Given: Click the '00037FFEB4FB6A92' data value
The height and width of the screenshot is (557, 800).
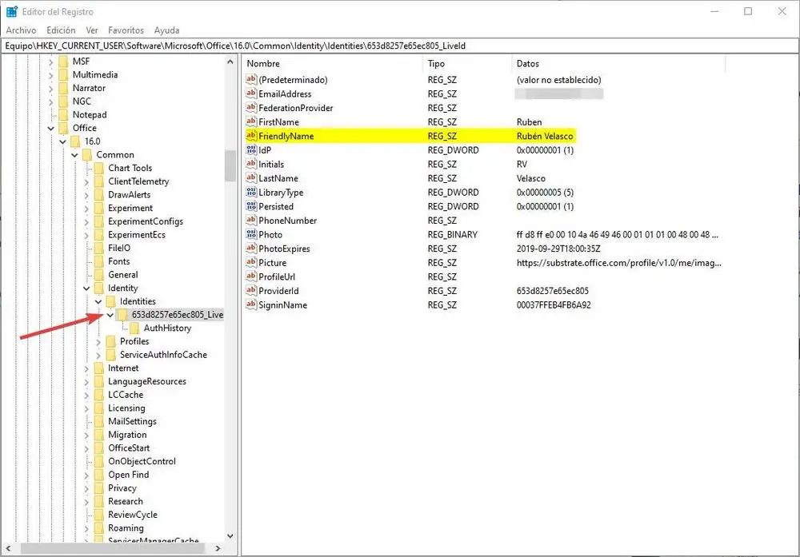Looking at the screenshot, I should point(554,304).
